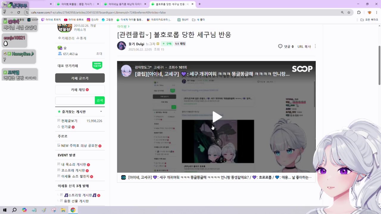The width and height of the screenshot is (381, 214).
Task: Open the comments 댓글 icon
Action: (x=280, y=46)
